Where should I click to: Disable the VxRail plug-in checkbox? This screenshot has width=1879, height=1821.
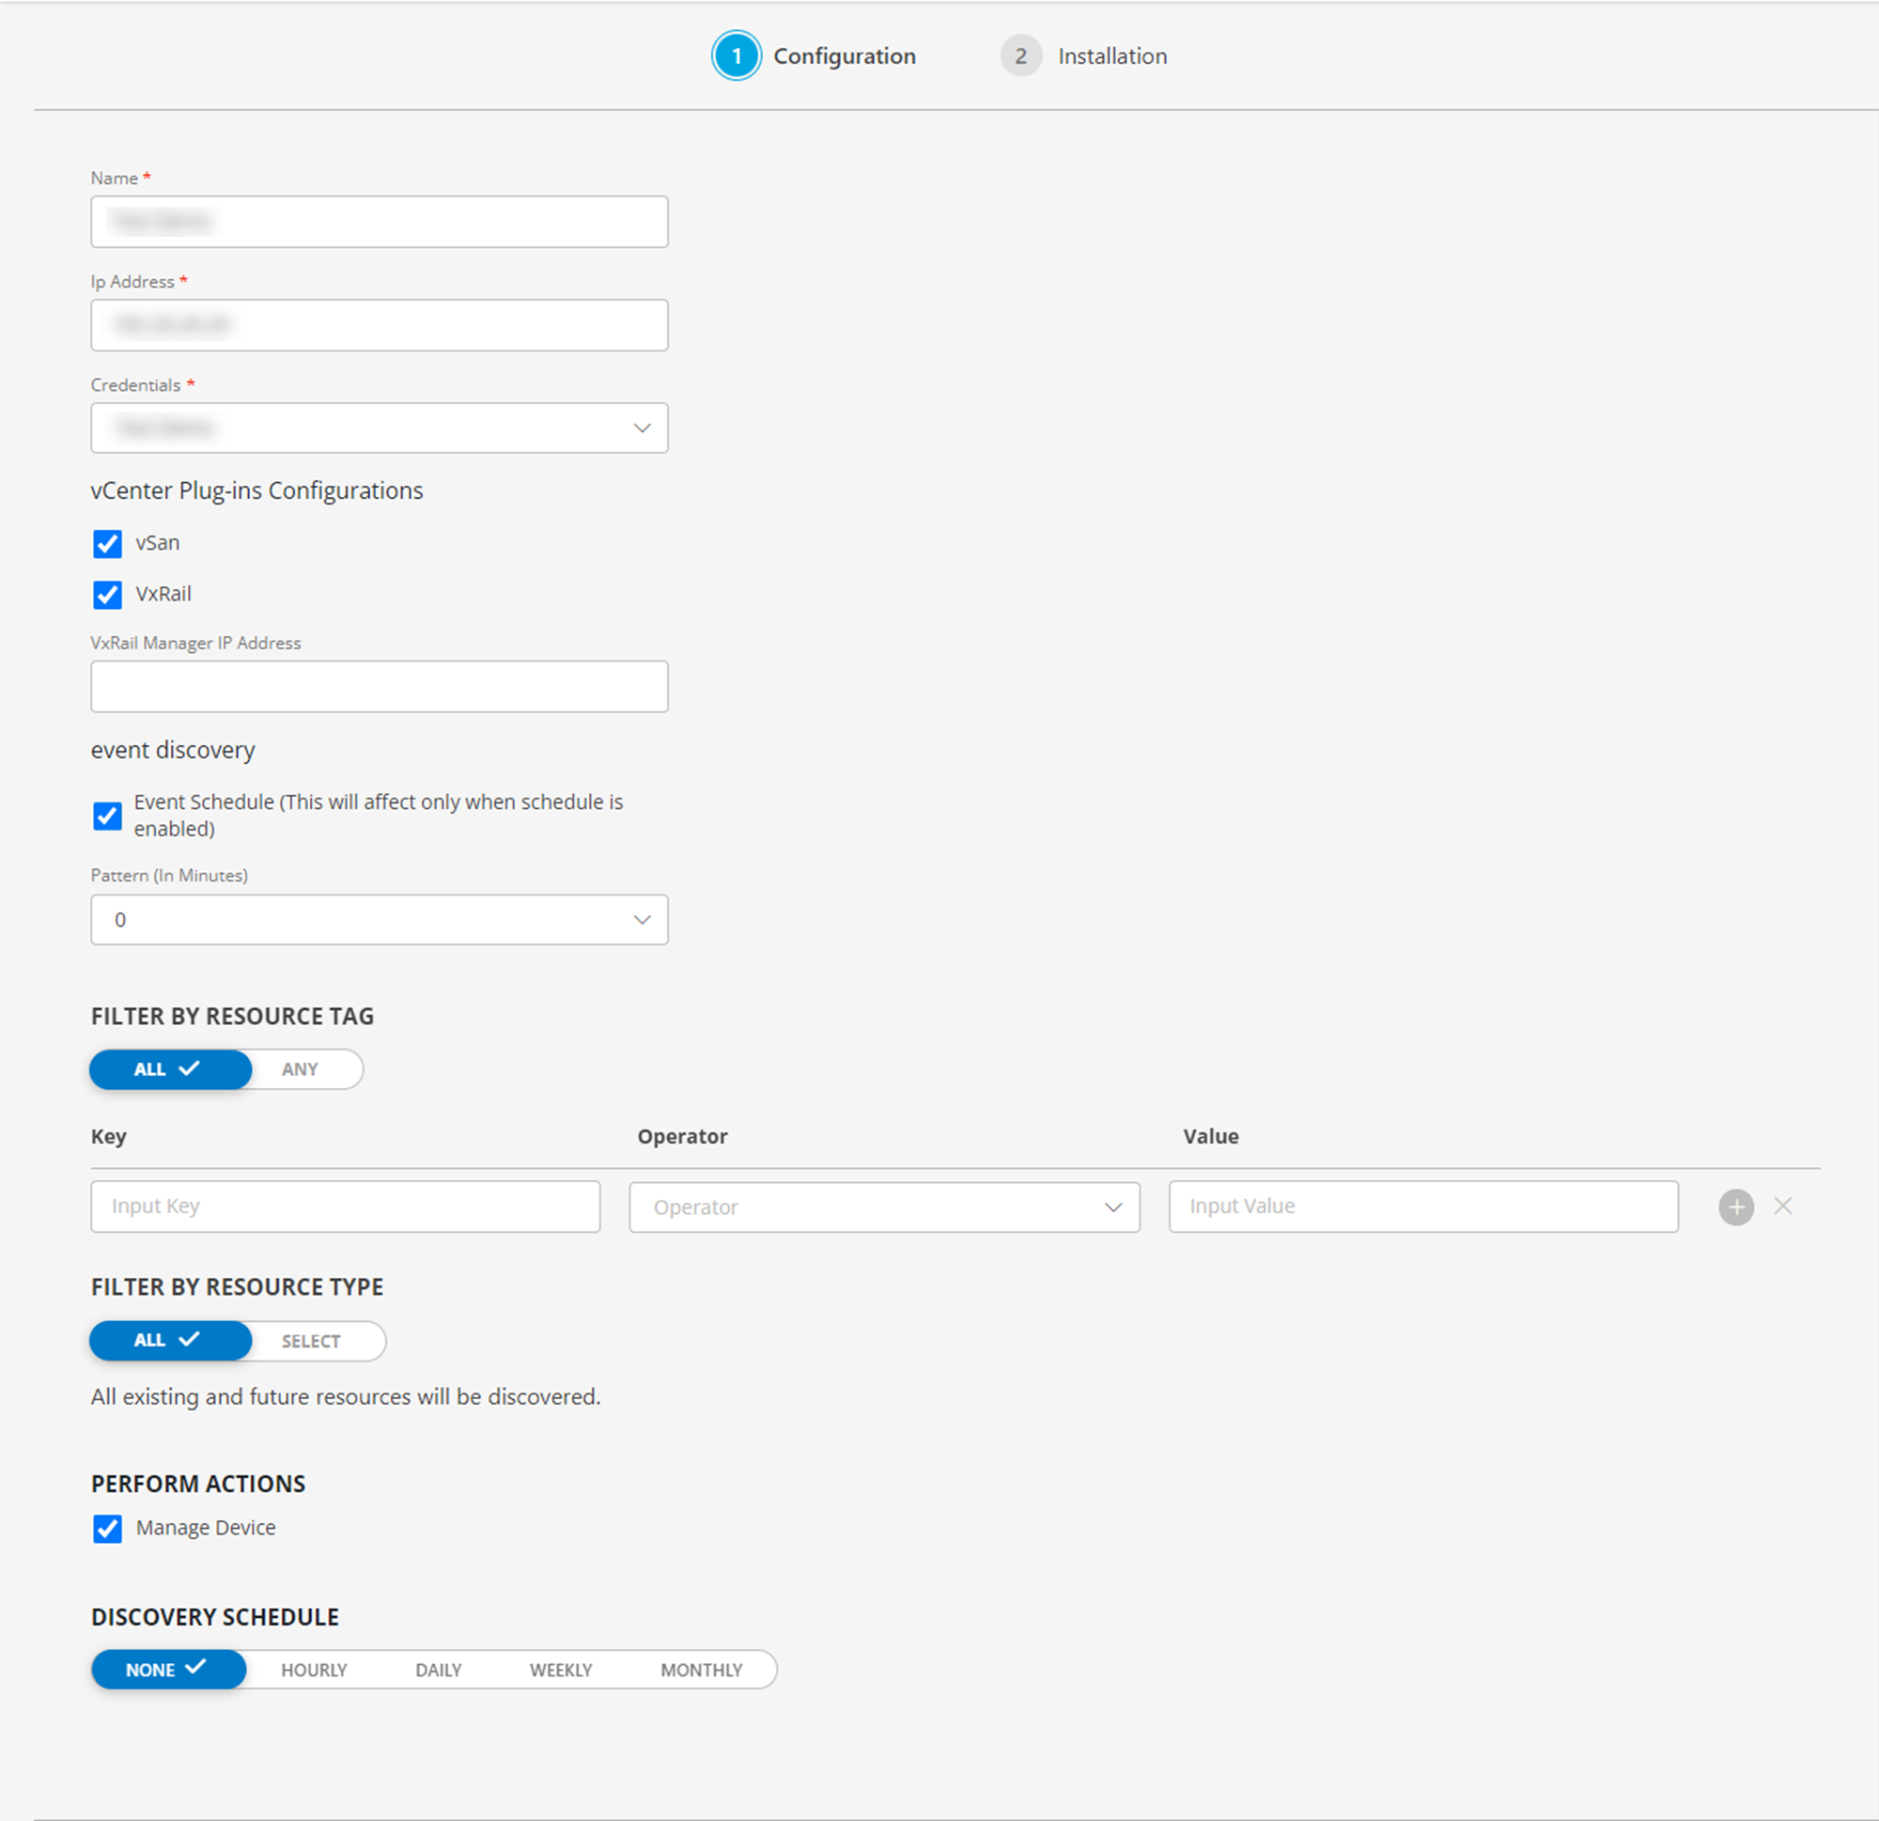(107, 594)
